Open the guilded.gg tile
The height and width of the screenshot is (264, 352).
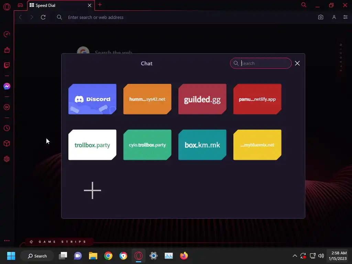(x=202, y=99)
